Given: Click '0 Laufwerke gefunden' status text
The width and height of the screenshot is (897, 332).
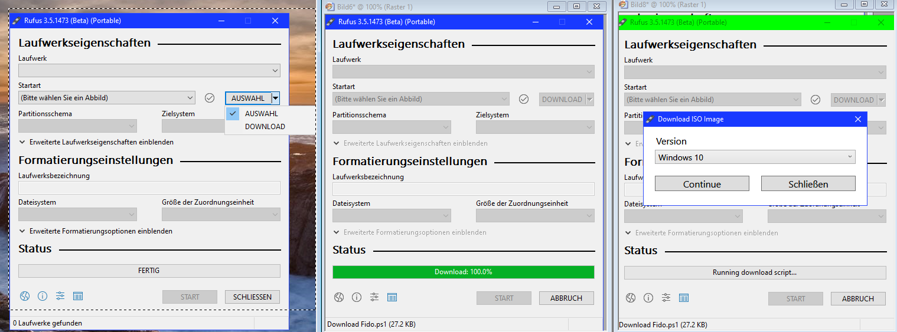Looking at the screenshot, I should click(x=47, y=323).
